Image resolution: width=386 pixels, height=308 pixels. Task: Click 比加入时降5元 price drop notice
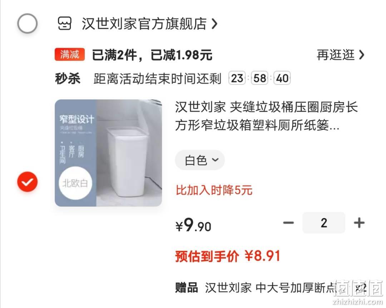click(x=214, y=190)
